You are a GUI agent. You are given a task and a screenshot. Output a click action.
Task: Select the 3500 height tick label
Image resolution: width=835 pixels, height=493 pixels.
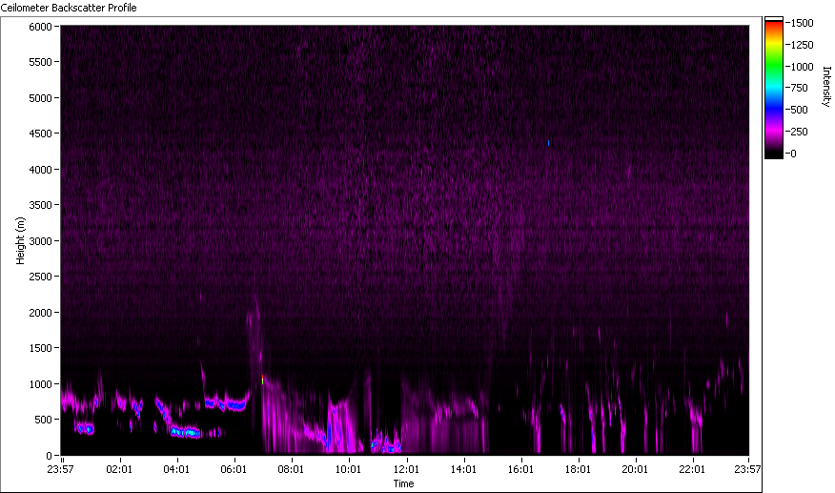pyautogui.click(x=40, y=205)
